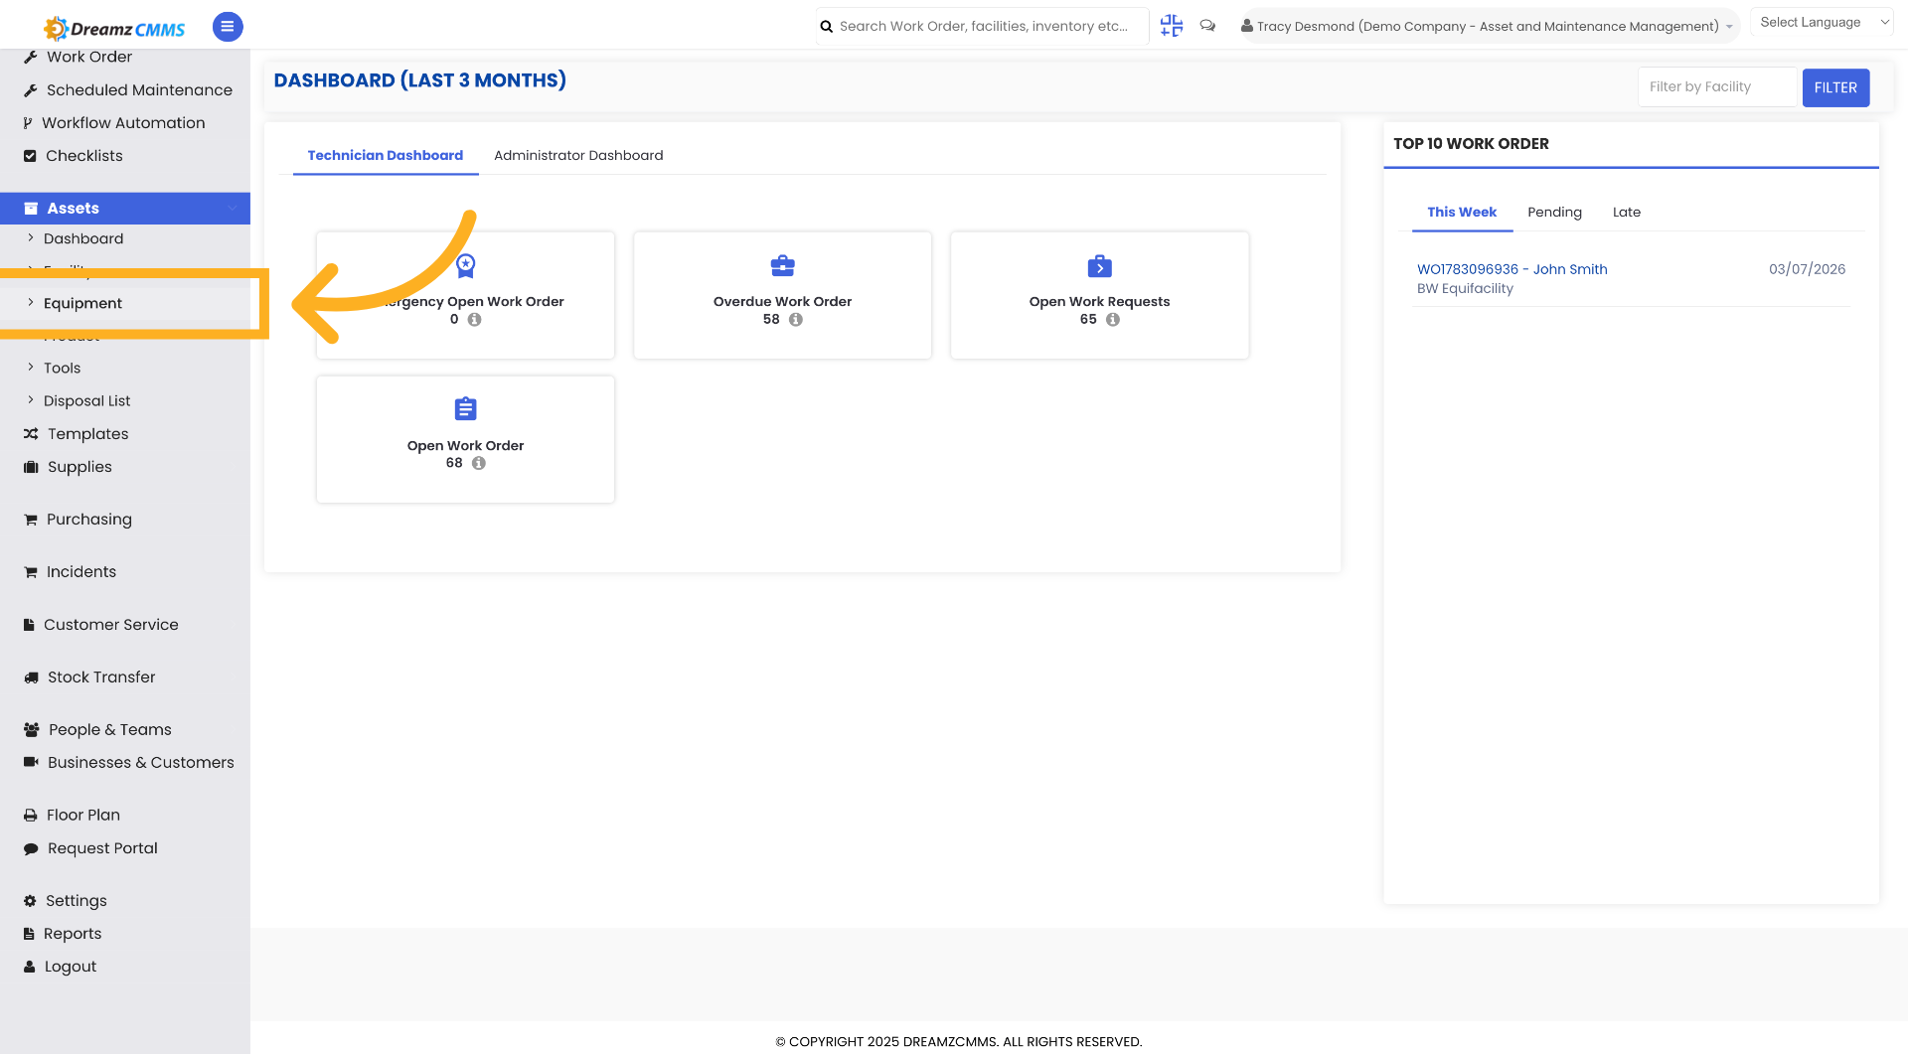Open the QR scan icon beside search

pyautogui.click(x=1172, y=26)
